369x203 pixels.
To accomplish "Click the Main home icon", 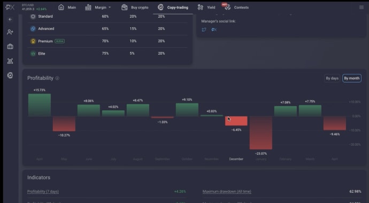I will tap(61, 7).
